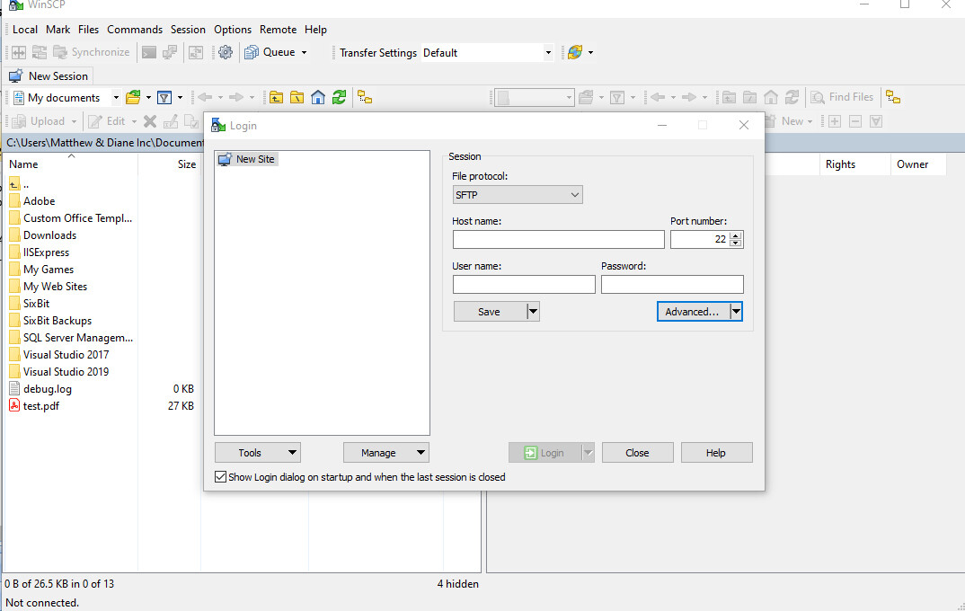Click the Downloads folder icon
The width and height of the screenshot is (965, 611).
pyautogui.click(x=14, y=235)
